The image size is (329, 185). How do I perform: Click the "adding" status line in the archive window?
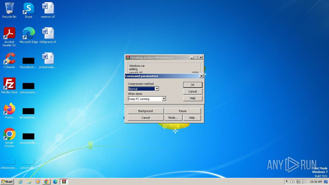click(x=133, y=69)
